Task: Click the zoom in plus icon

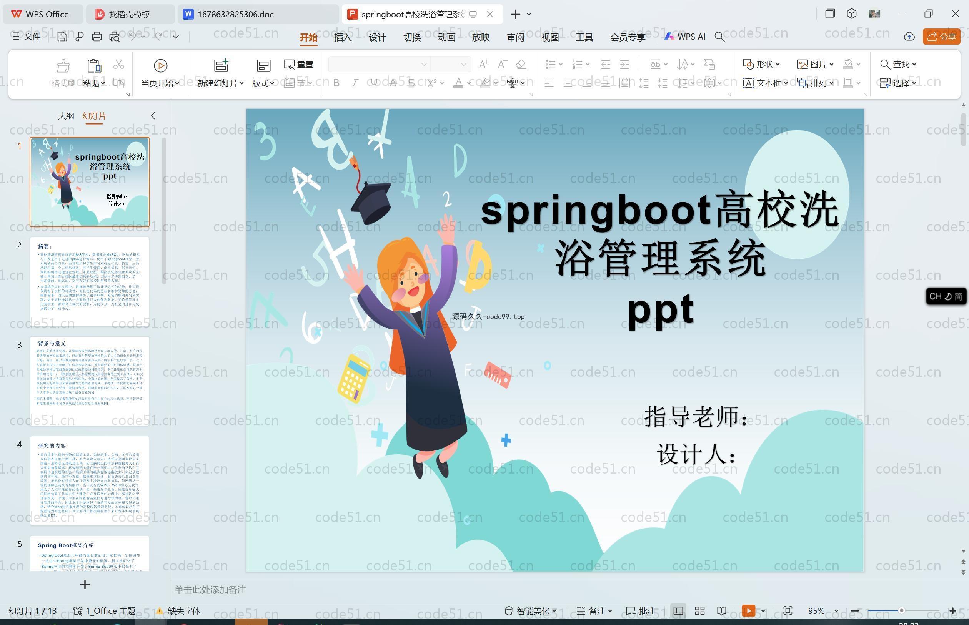Action: tap(953, 611)
